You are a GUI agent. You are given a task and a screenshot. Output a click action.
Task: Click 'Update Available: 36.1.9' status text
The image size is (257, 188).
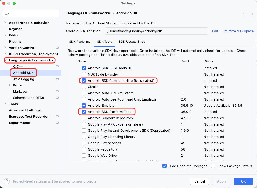pos(223,105)
